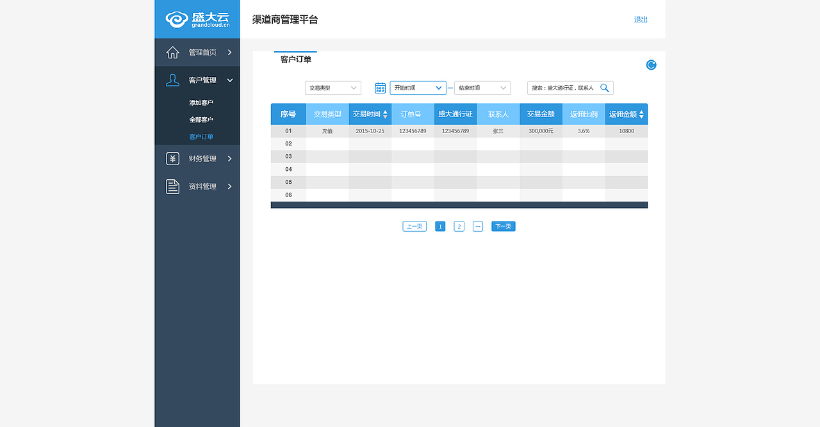Click the 客户订单 tab
The height and width of the screenshot is (427, 820).
point(296,59)
